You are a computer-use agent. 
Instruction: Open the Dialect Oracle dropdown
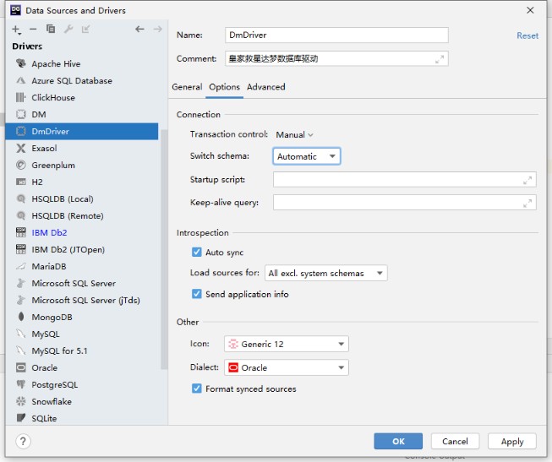(287, 367)
